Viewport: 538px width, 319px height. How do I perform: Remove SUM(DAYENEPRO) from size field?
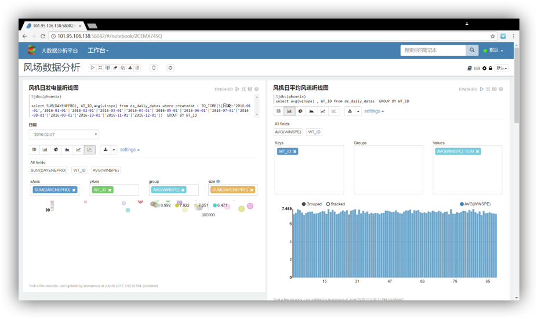point(252,190)
